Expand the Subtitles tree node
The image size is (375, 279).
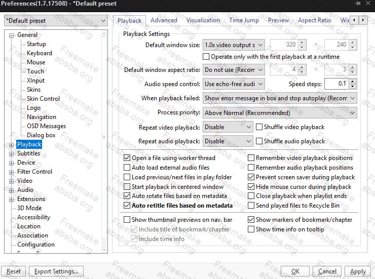[x=11, y=154]
